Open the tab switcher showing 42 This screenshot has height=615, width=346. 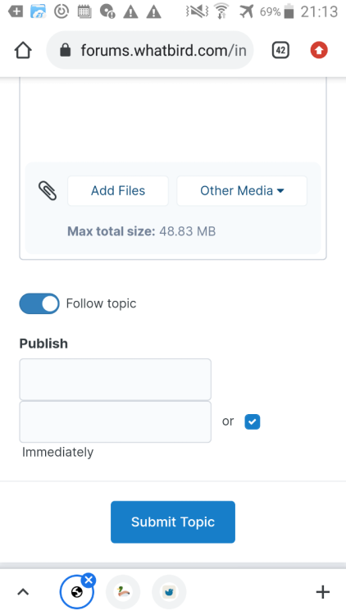280,50
